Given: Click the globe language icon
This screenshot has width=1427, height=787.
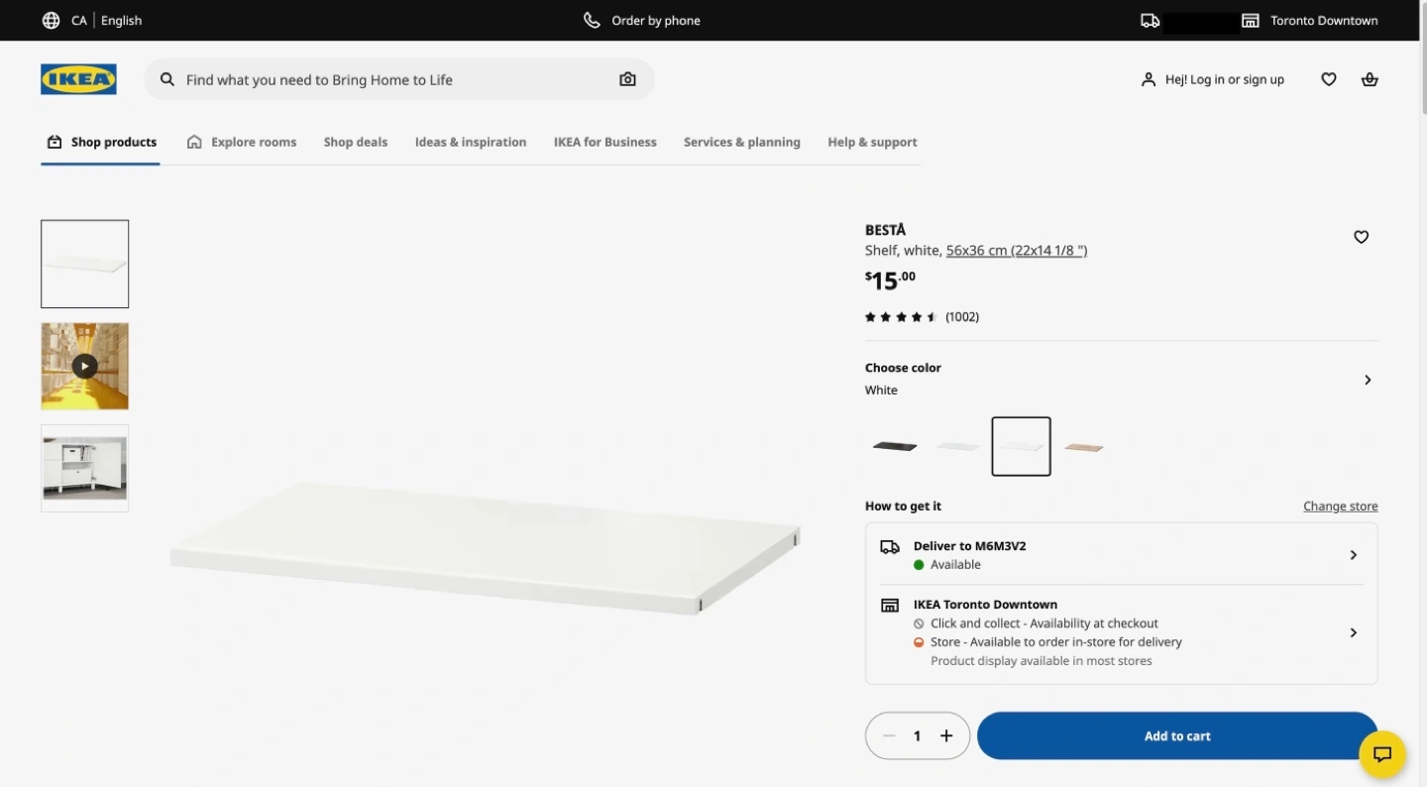Looking at the screenshot, I should 51,21.
